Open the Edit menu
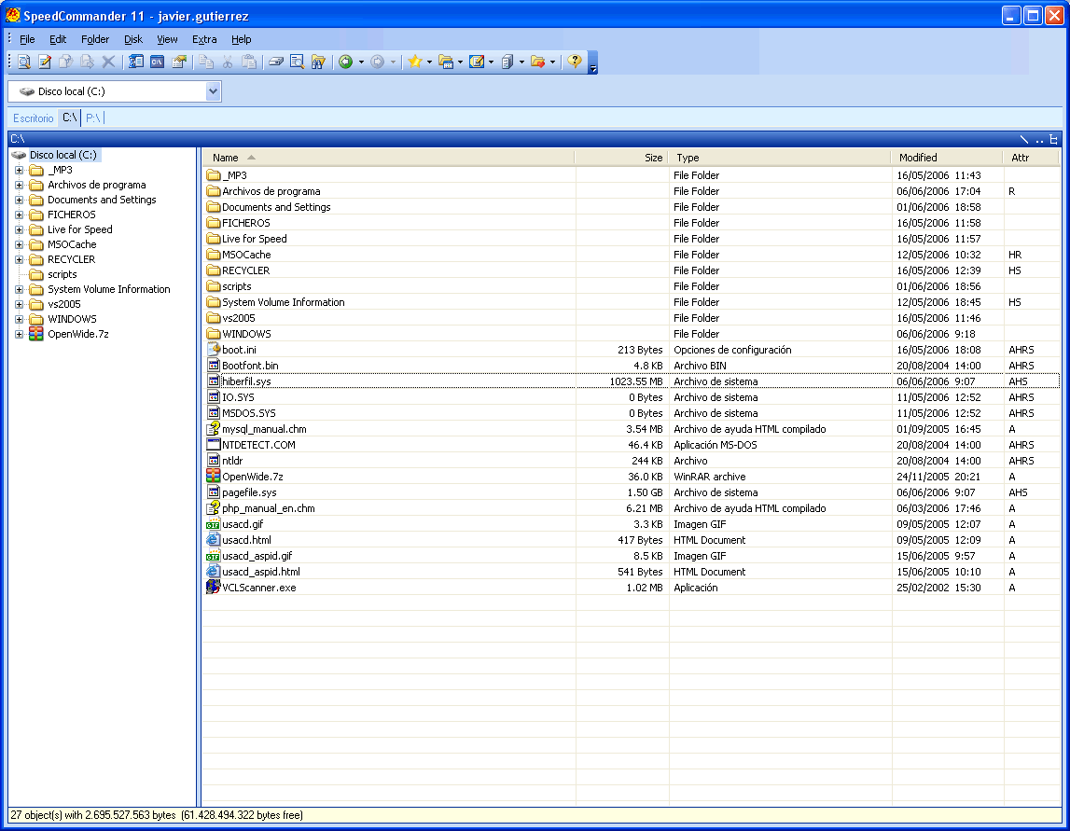 (58, 39)
